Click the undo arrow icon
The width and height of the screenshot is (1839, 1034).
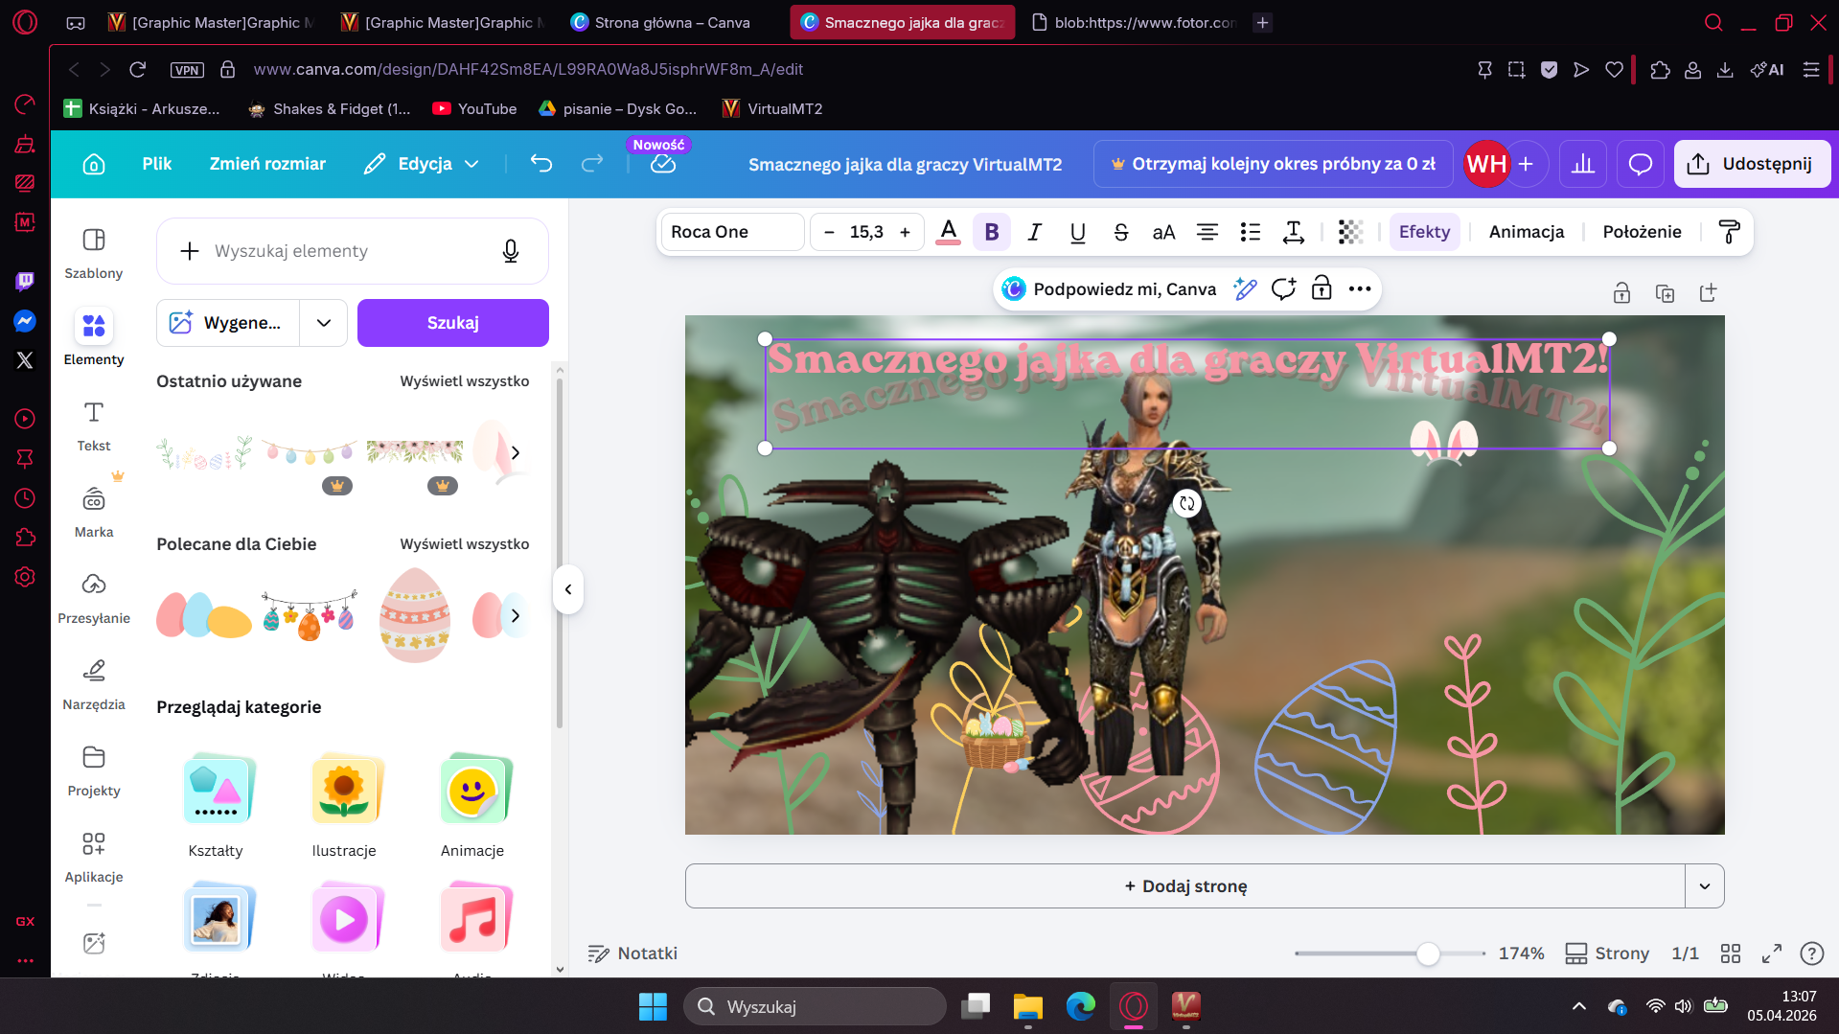coord(541,164)
